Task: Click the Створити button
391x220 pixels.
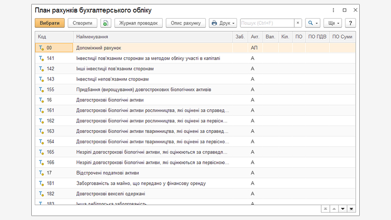Action: (82, 23)
